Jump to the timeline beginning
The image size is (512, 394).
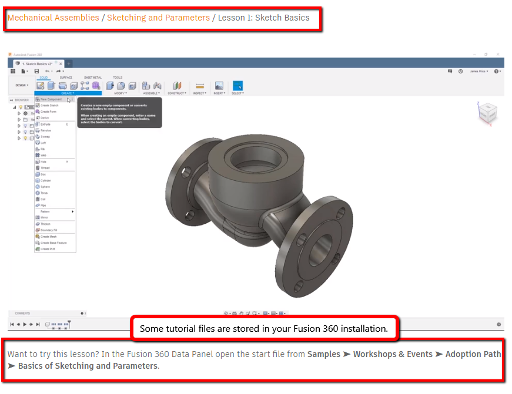[x=12, y=324]
